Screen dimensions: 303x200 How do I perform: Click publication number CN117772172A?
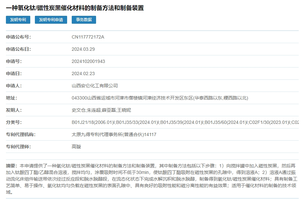[x=88, y=37]
